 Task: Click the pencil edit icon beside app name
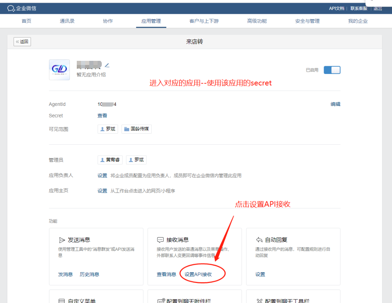[x=107, y=65]
